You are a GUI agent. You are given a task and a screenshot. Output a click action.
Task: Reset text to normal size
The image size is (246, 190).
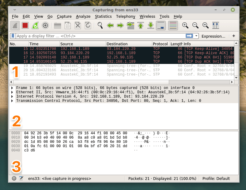point(205,25)
